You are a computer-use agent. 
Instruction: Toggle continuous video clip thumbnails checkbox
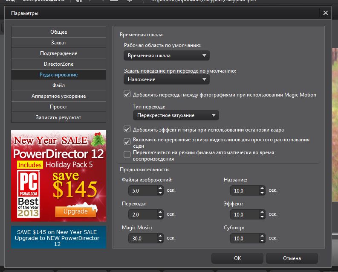[127, 142]
